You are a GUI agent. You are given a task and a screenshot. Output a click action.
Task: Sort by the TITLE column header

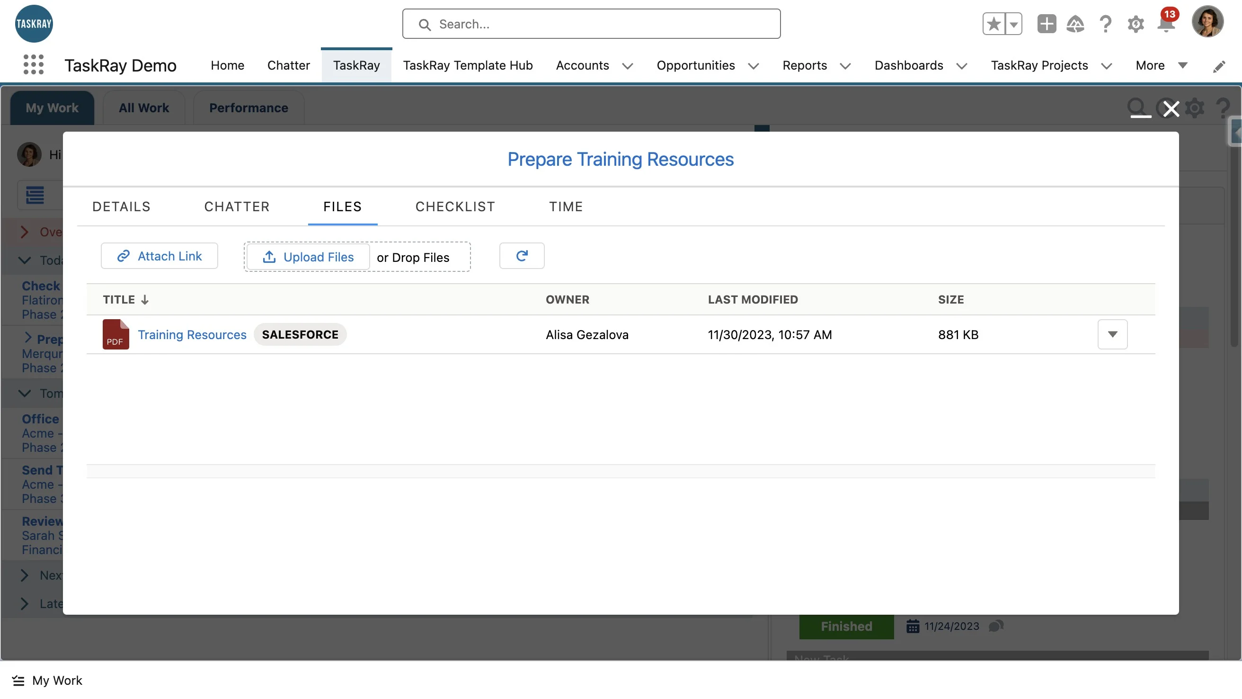click(x=119, y=300)
